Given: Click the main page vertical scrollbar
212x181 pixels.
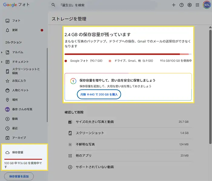Looking at the screenshot, I should click(210, 87).
